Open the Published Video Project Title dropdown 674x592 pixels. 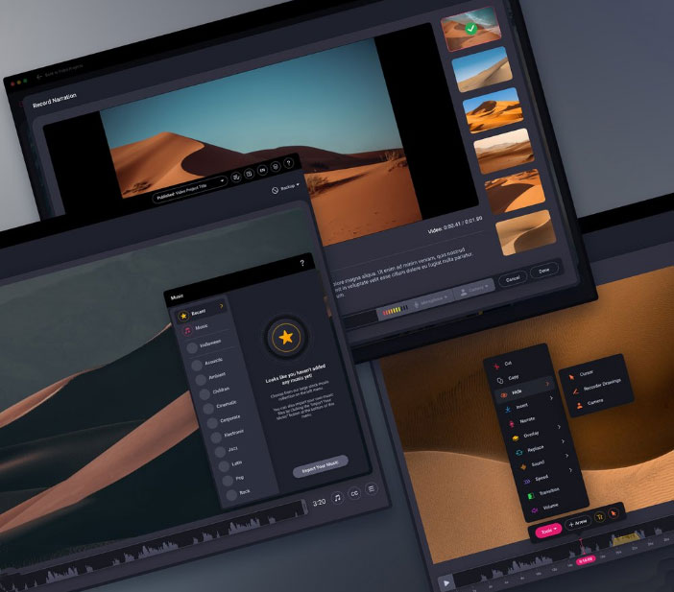(x=190, y=189)
